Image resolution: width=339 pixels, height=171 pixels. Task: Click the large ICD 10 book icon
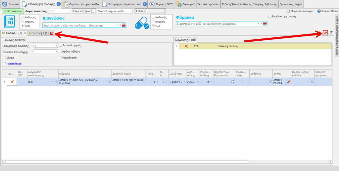click(10, 21)
